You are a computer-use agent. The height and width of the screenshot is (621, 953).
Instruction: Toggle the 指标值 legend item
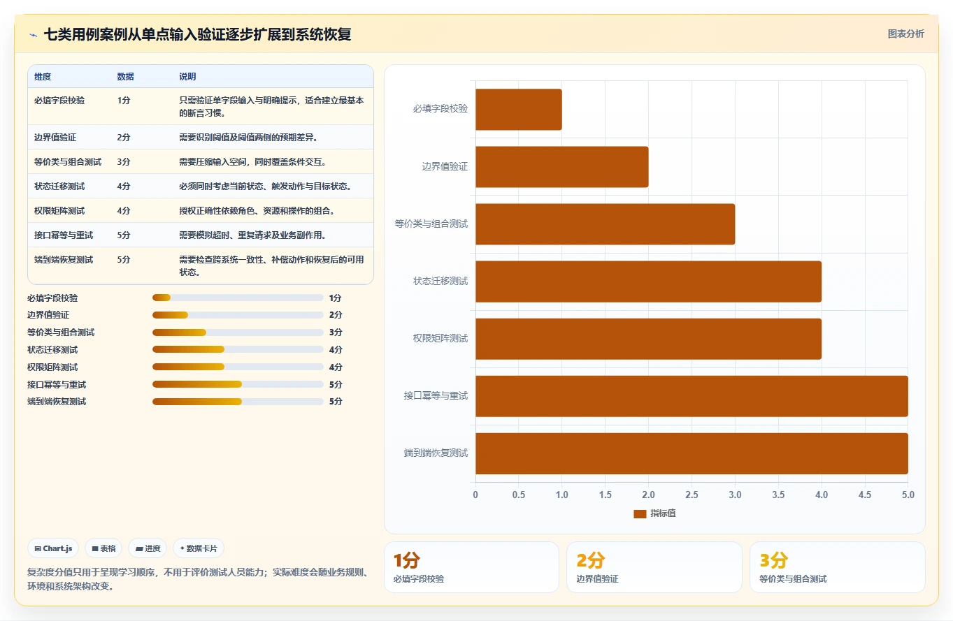coord(654,513)
